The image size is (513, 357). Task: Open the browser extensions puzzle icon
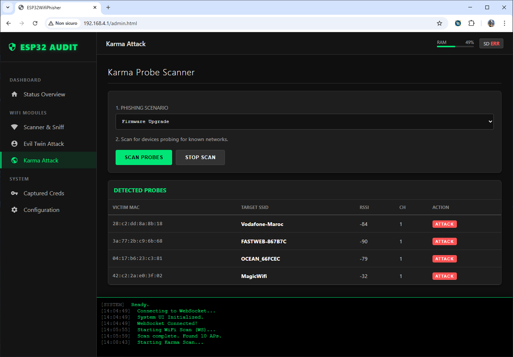472,23
